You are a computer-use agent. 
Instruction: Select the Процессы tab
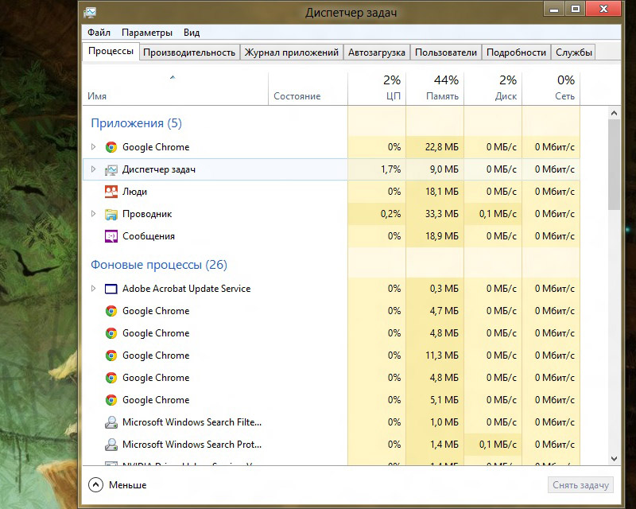tap(111, 52)
